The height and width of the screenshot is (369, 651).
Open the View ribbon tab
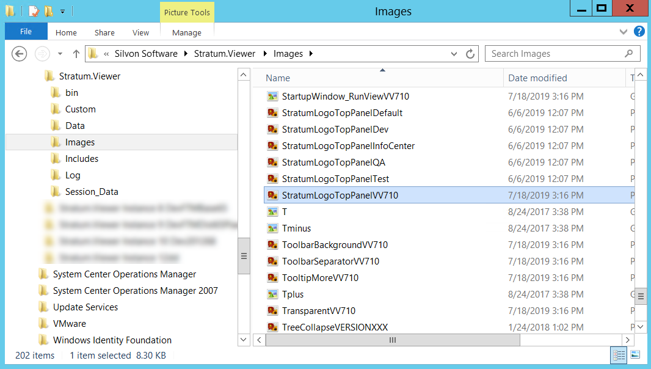pyautogui.click(x=140, y=32)
